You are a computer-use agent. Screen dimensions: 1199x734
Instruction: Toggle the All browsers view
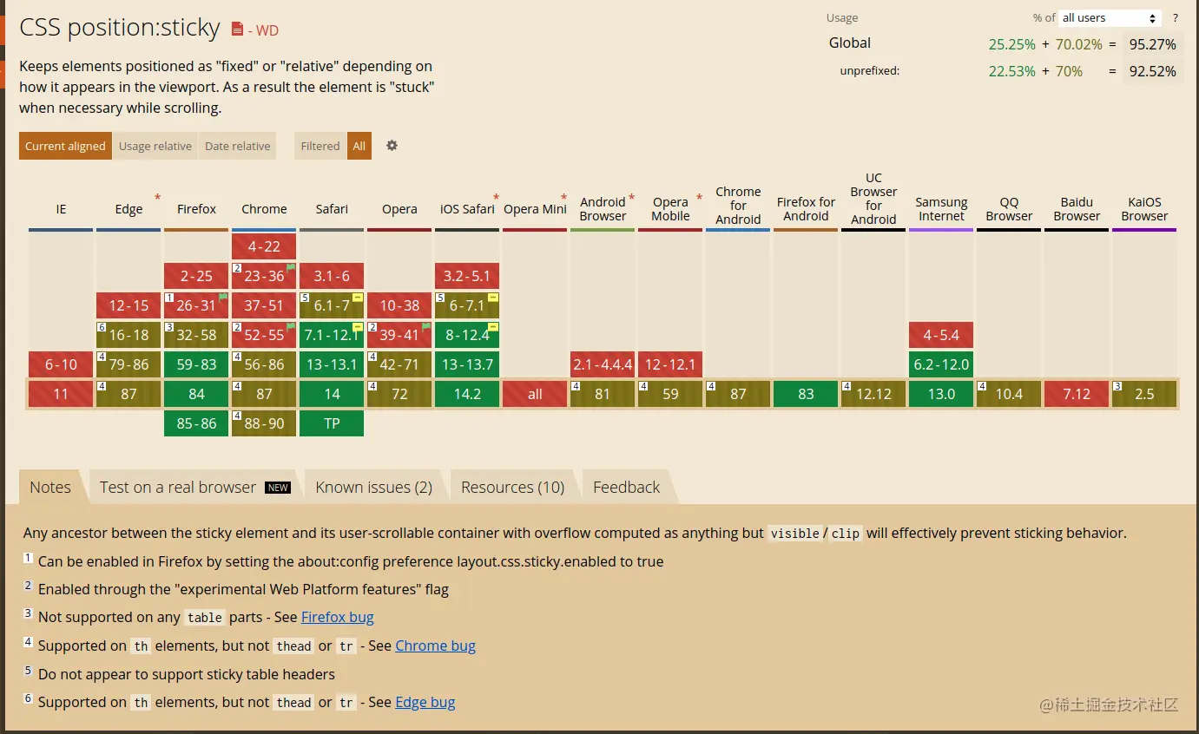[x=359, y=146]
